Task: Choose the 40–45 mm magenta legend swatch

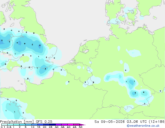Action: pyautogui.click(x=71, y=125)
